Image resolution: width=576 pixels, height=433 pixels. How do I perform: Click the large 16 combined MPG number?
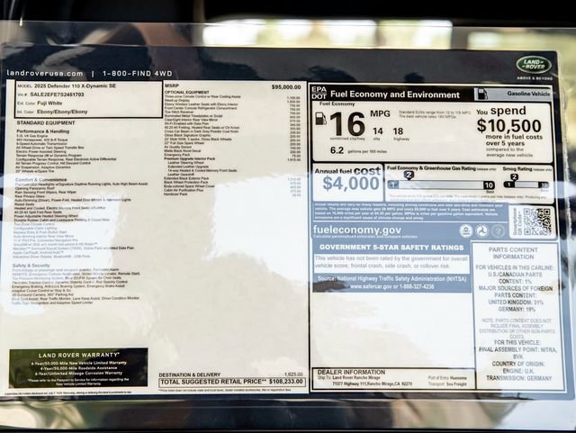pyautogui.click(x=347, y=124)
